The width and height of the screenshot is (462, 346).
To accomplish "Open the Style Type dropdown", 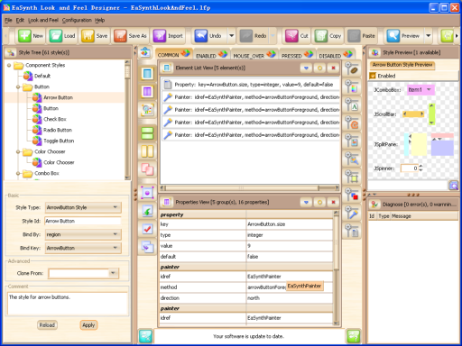I will pyautogui.click(x=83, y=207).
